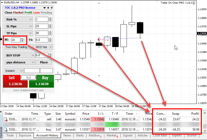Click the buy order row icon

(x=6, y=130)
